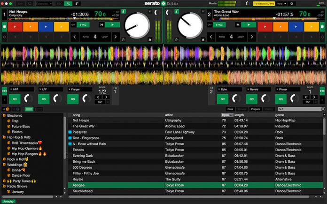Click SYNC on deck 2
The image size is (327, 204).
tap(219, 24)
